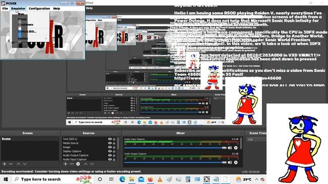Move source down in the Sources panel
The width and height of the screenshot is (328, 184).
click(x=92, y=164)
